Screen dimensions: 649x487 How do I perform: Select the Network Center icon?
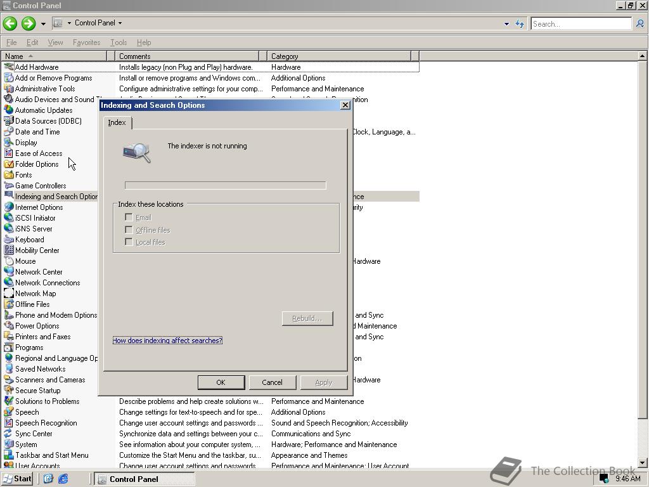click(x=8, y=271)
